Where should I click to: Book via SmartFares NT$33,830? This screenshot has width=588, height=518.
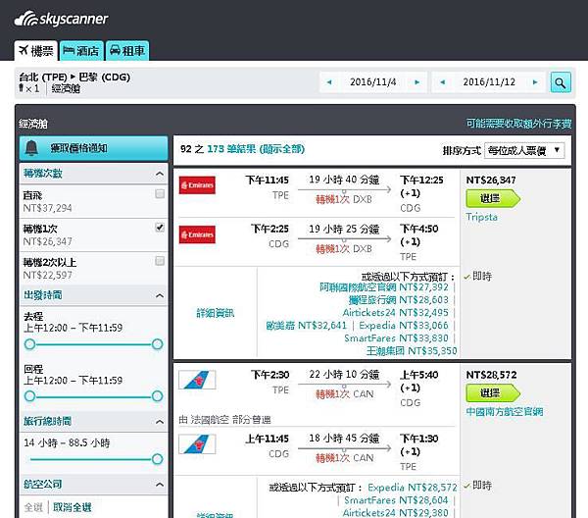tap(396, 338)
